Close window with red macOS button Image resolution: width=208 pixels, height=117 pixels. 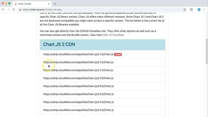coord(3,3)
